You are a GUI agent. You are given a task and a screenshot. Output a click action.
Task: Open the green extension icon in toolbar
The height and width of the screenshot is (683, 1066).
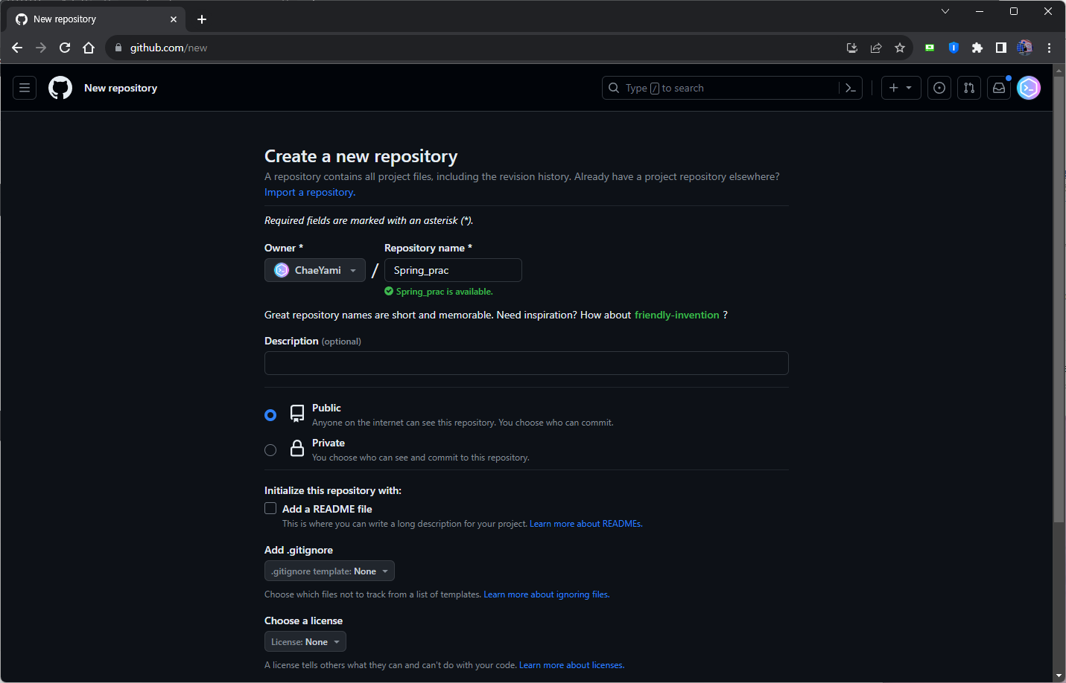click(930, 48)
